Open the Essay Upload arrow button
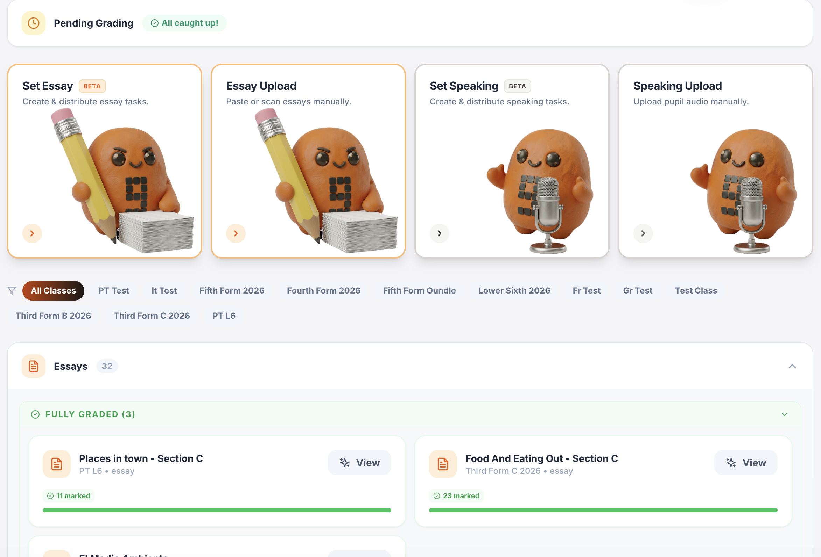821x557 pixels. [236, 233]
